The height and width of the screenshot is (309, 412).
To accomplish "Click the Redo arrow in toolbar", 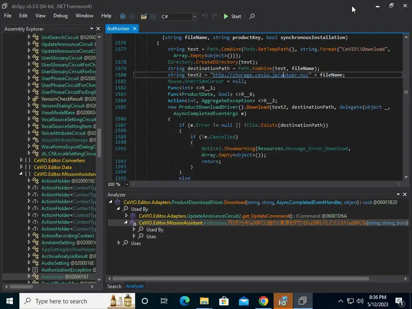I will (214, 16).
